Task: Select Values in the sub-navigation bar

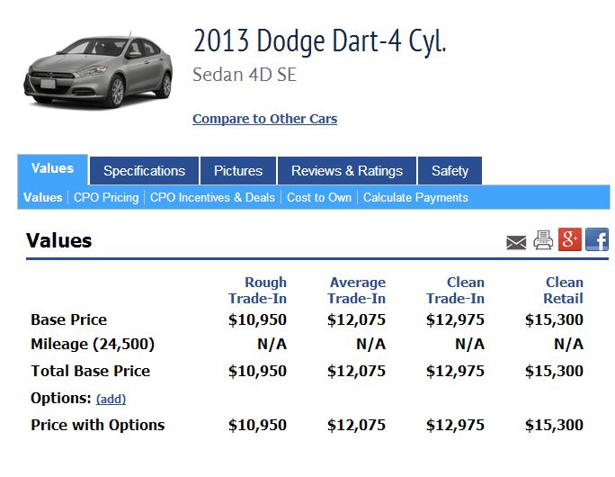Action: pos(43,197)
